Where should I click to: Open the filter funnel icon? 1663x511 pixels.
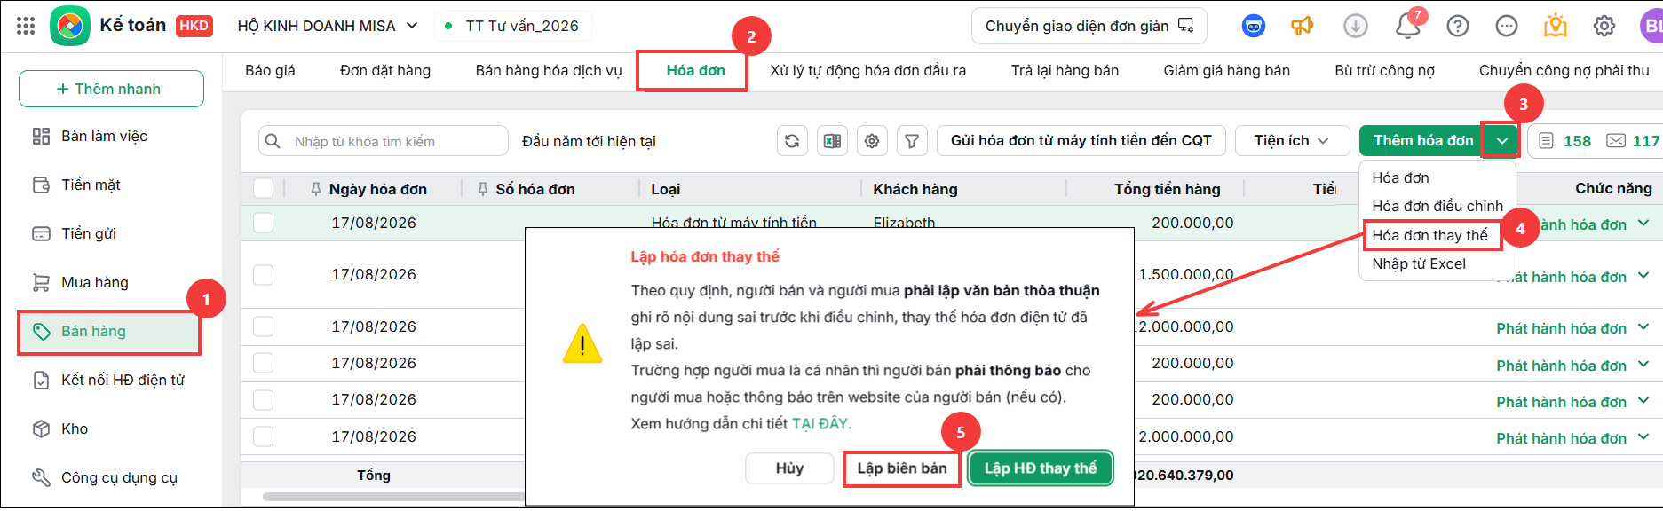(912, 141)
